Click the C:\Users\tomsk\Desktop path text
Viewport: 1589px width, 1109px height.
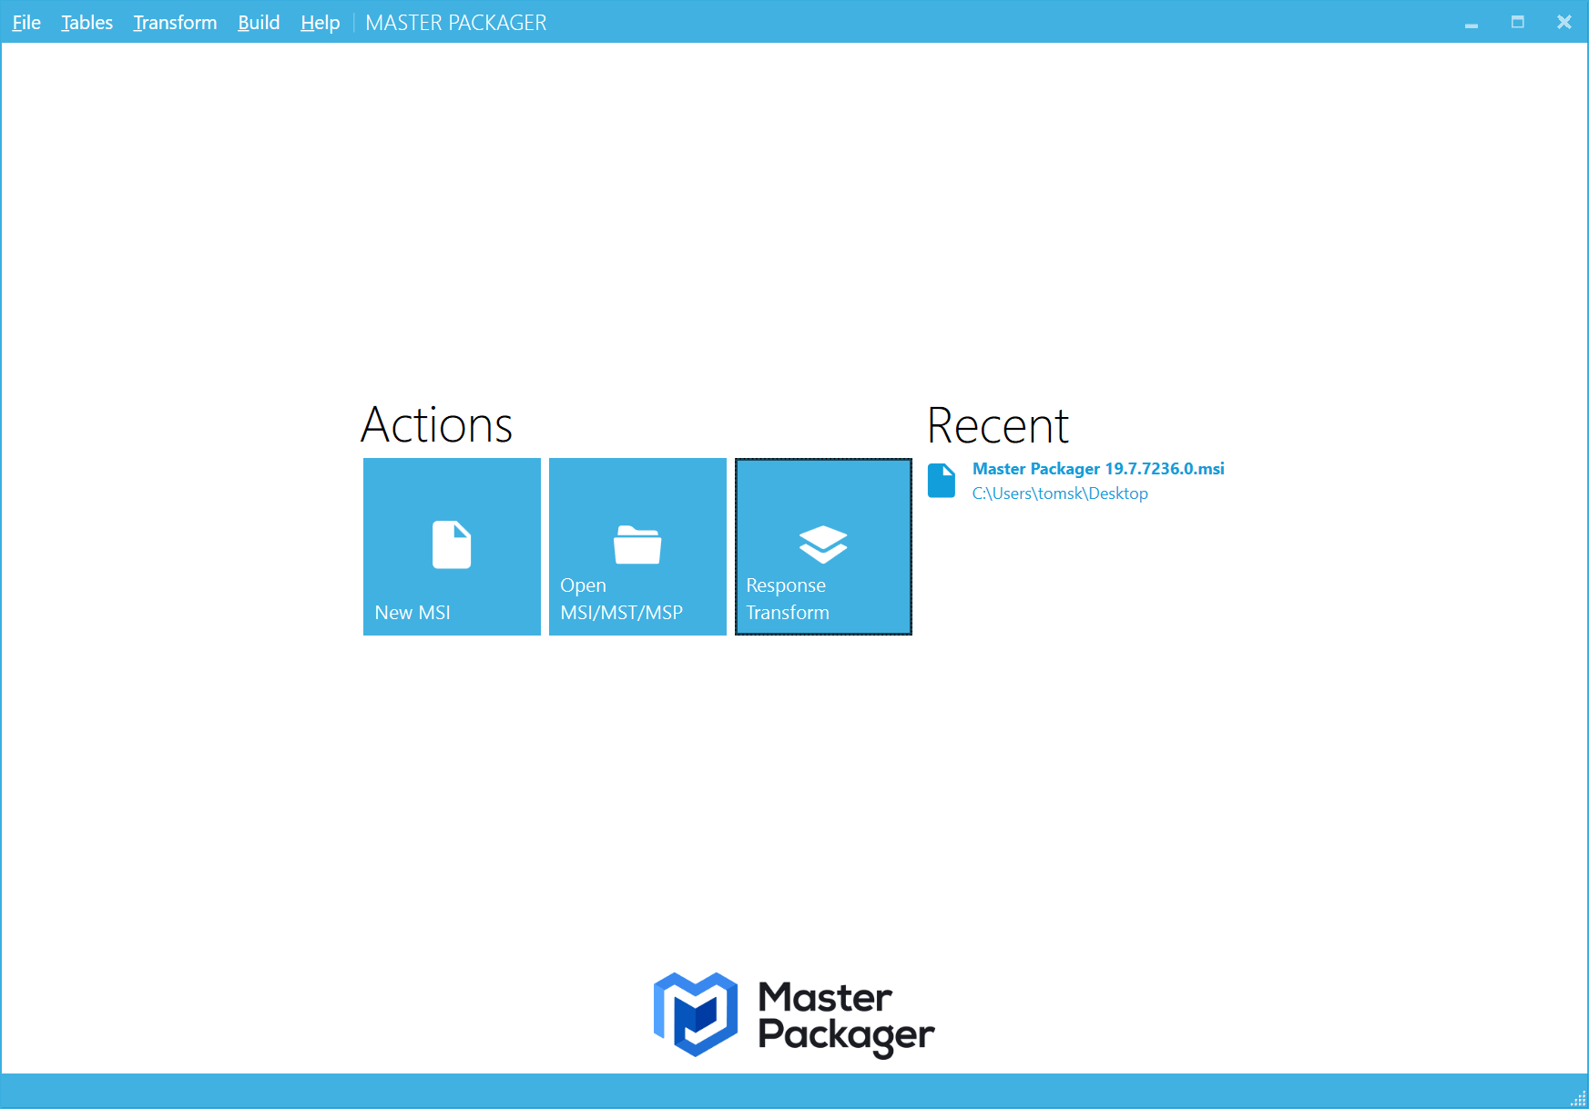[x=1059, y=493]
